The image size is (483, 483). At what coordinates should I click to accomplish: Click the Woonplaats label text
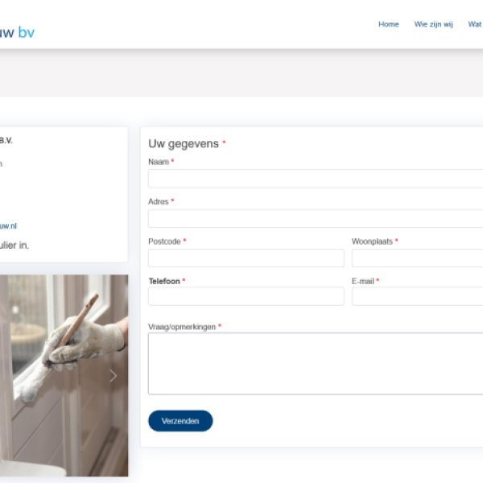click(x=372, y=242)
